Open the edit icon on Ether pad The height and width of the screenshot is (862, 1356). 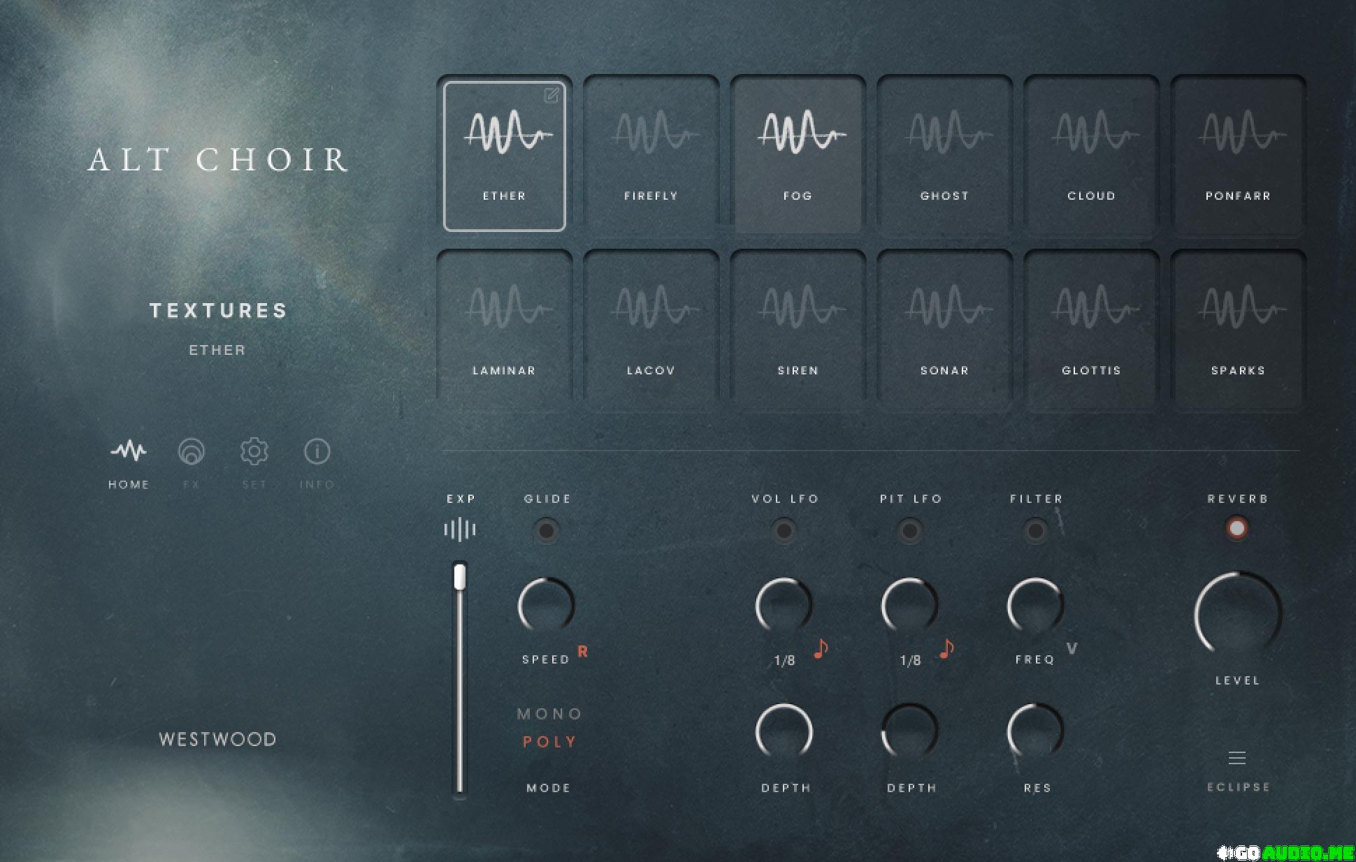pos(551,95)
